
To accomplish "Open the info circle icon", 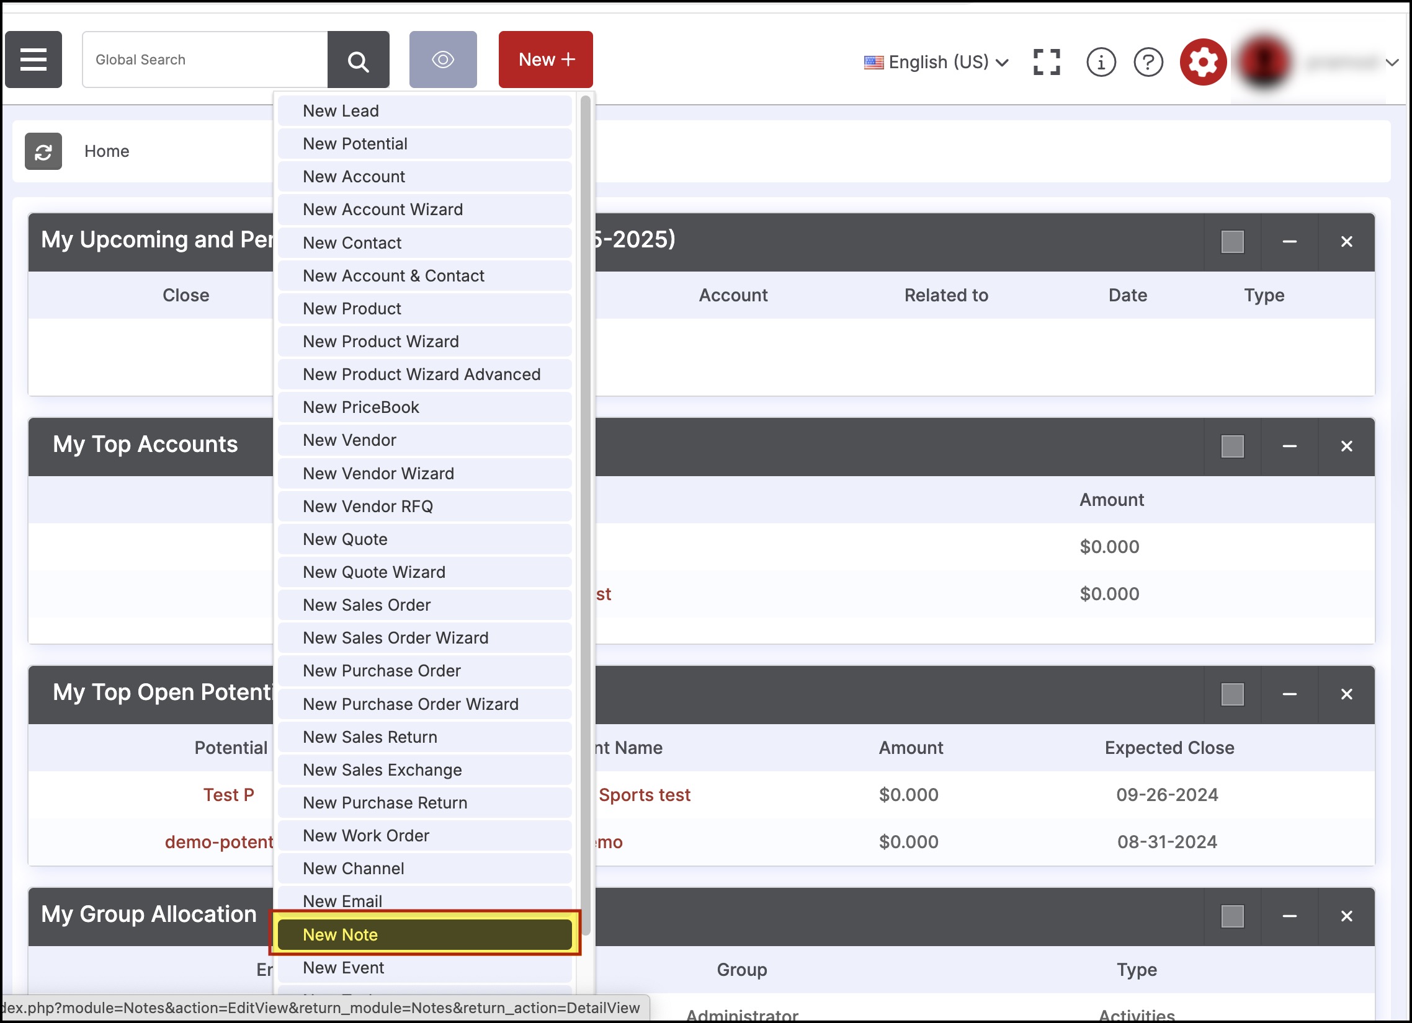I will tap(1100, 61).
